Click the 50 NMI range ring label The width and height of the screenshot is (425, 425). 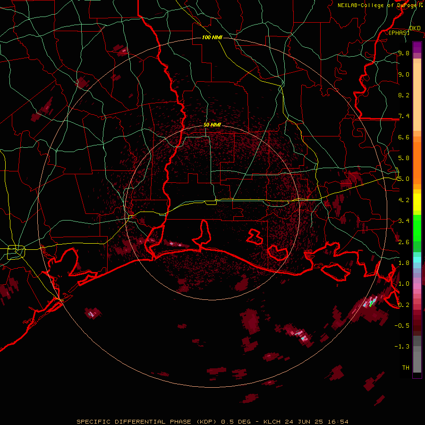click(x=212, y=125)
